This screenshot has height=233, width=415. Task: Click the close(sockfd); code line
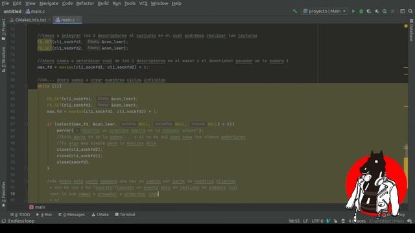point(73,162)
